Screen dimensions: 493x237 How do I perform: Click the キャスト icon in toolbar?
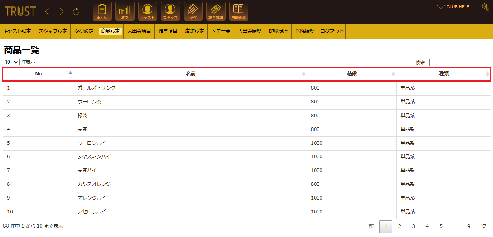pyautogui.click(x=148, y=11)
